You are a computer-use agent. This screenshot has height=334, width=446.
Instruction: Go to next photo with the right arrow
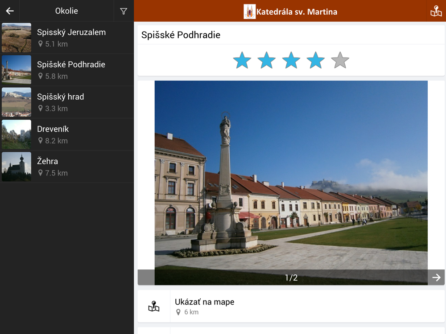[436, 277]
